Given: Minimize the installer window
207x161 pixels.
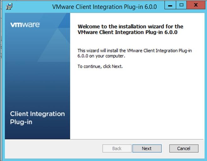Looking at the screenshot, I should tap(170, 5).
